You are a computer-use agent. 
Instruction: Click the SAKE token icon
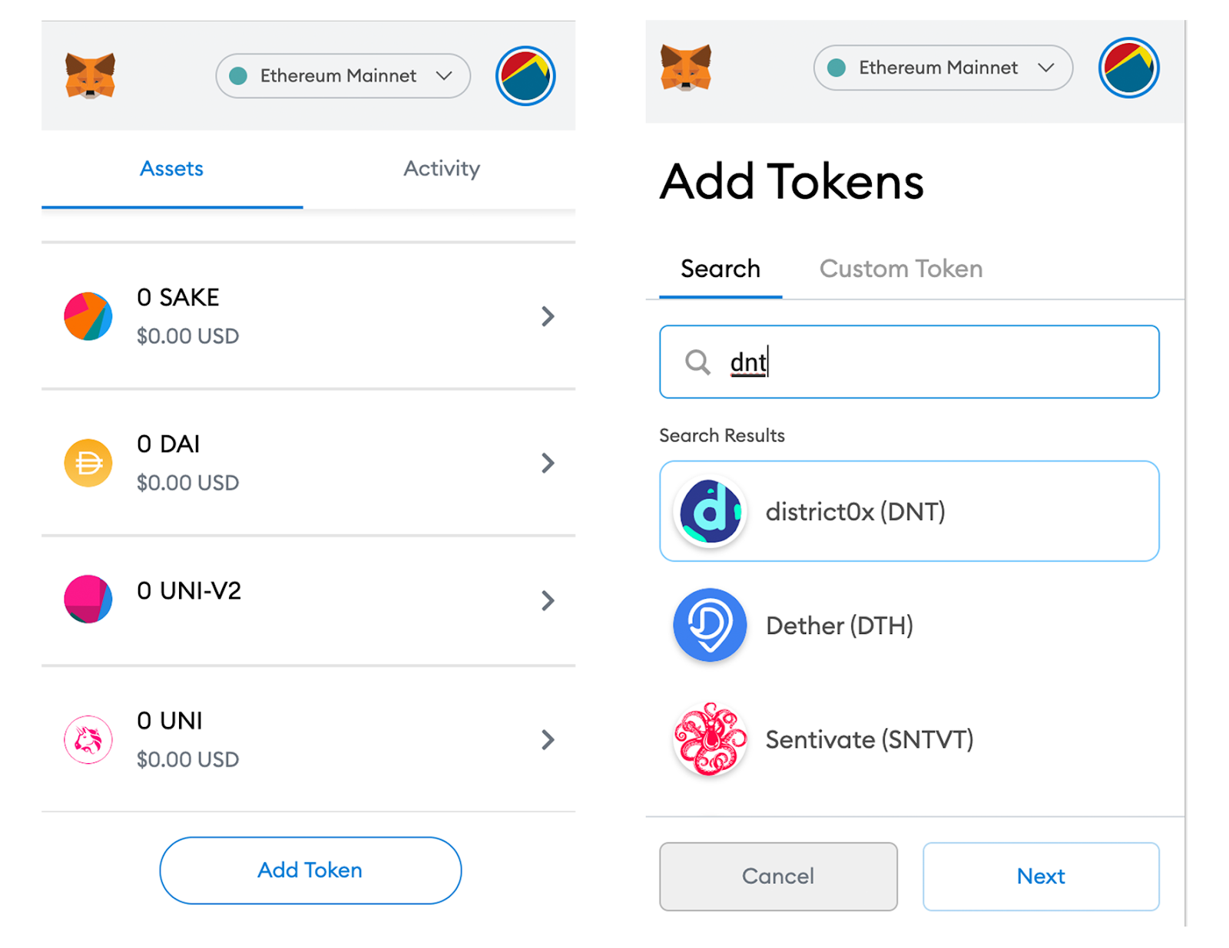coord(88,316)
